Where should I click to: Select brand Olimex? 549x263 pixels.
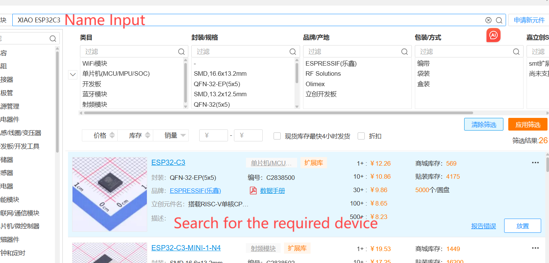[315, 84]
